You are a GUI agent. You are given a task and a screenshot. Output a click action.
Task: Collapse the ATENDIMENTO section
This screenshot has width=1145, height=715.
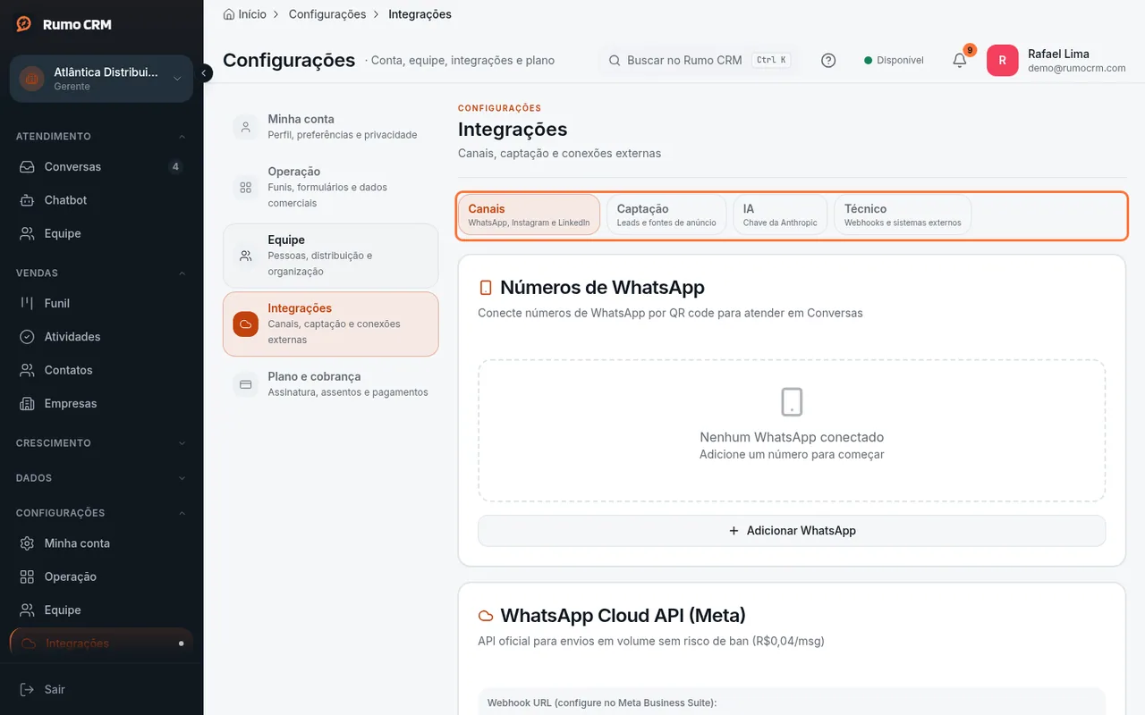coord(101,137)
